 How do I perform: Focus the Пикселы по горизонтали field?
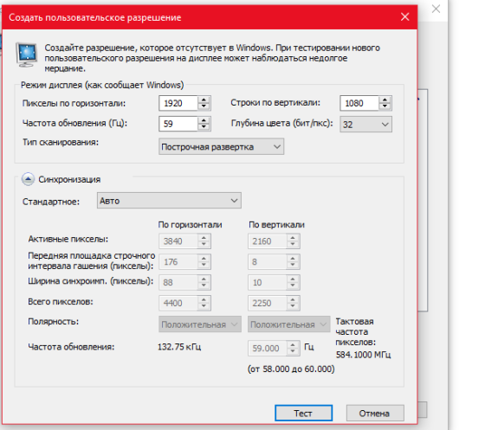coord(178,103)
